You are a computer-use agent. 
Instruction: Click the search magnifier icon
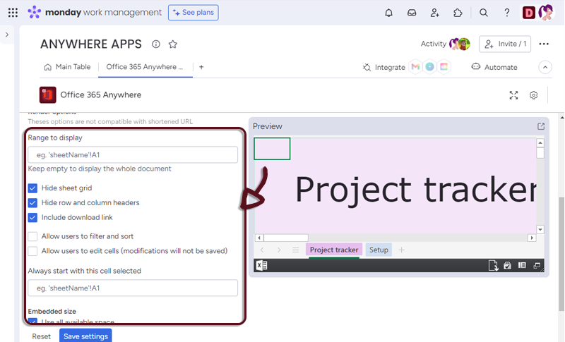(x=484, y=13)
